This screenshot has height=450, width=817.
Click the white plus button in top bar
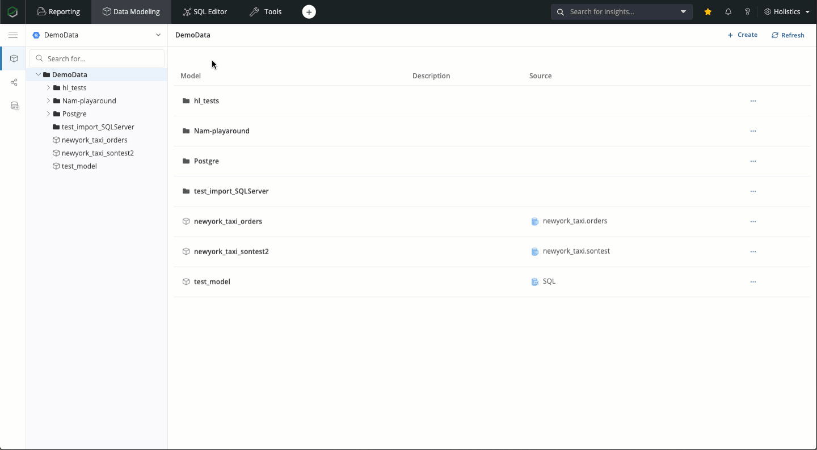(x=309, y=12)
